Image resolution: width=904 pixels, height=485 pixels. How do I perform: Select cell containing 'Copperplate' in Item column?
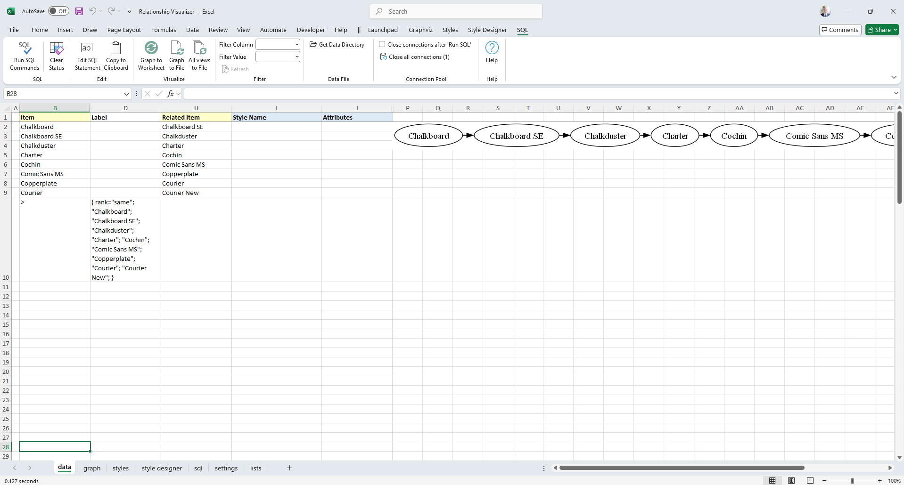(x=55, y=183)
